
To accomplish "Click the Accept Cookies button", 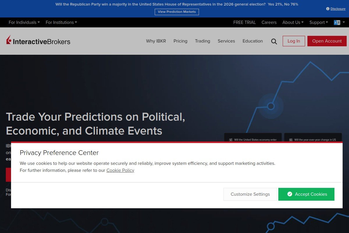I will [306, 194].
